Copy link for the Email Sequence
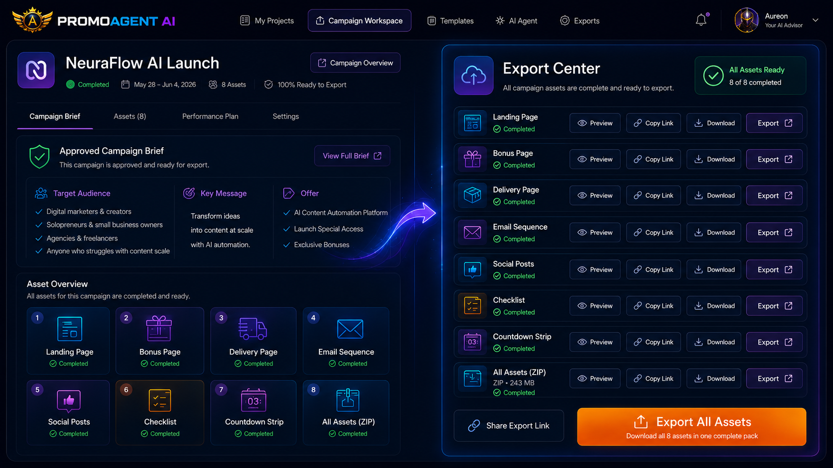 click(653, 232)
